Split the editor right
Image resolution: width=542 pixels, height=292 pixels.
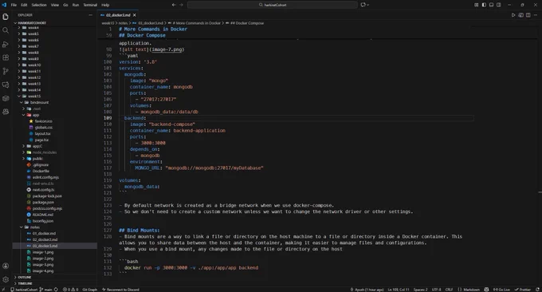[528, 15]
